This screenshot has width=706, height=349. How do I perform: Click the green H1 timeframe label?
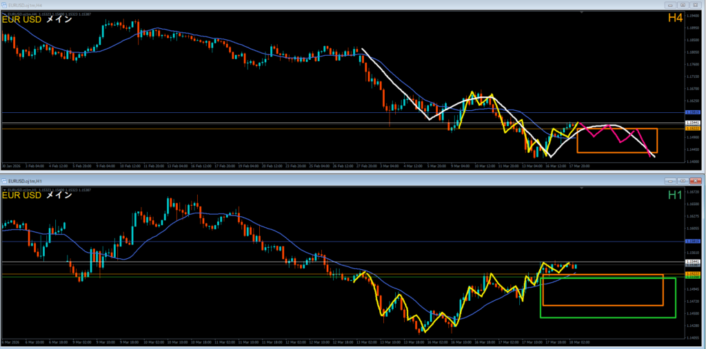click(x=675, y=195)
